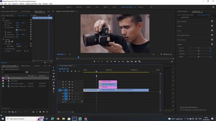Click the Vignette Feather slider handle

click(198, 57)
